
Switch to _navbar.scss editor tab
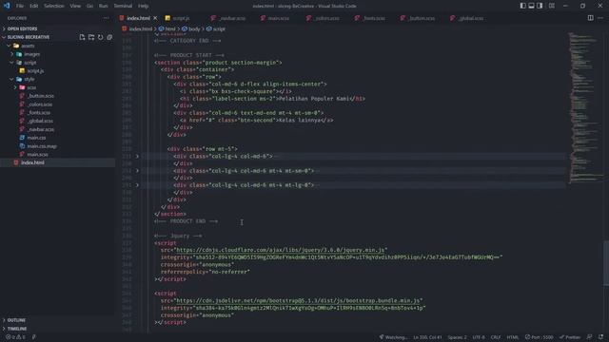tap(232, 18)
